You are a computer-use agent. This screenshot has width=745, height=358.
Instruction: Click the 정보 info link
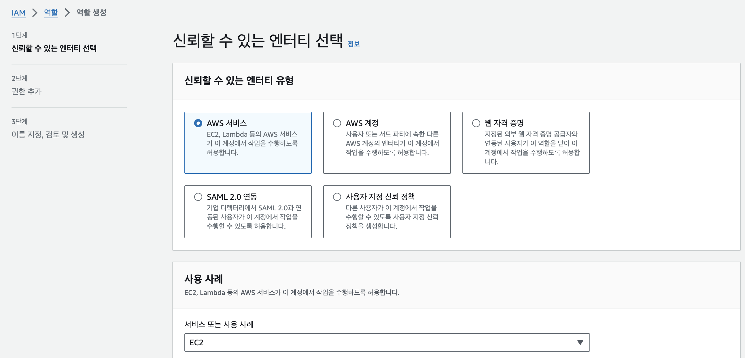point(353,44)
